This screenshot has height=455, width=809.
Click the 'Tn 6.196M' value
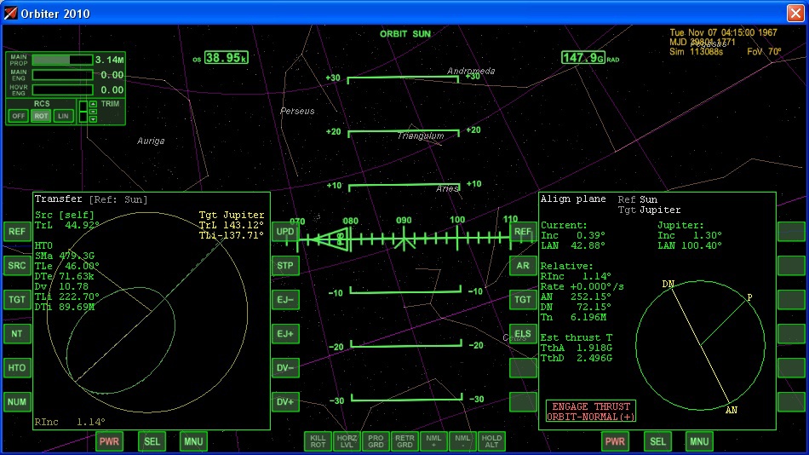573,317
